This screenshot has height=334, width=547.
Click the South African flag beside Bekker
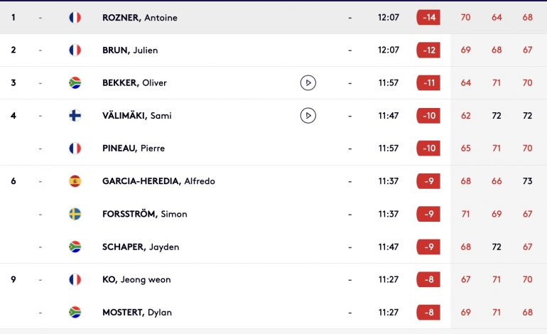pyautogui.click(x=75, y=82)
